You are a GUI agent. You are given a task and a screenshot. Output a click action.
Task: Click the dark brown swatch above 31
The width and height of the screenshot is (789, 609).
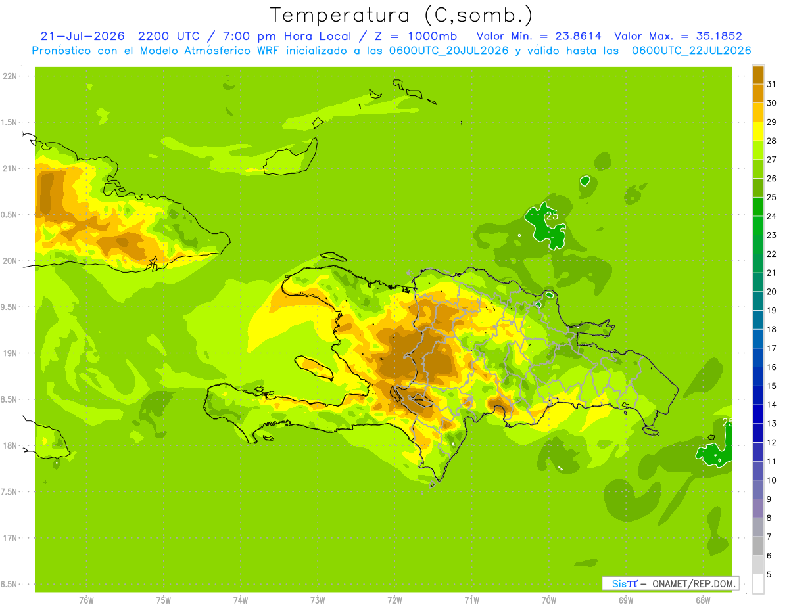tap(758, 74)
